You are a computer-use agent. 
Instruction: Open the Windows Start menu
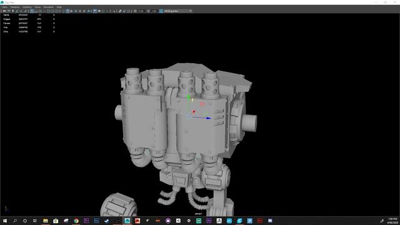coord(5,221)
